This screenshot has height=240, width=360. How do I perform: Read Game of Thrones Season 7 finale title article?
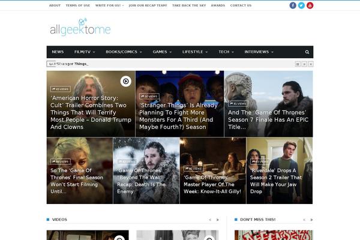tap(268, 119)
